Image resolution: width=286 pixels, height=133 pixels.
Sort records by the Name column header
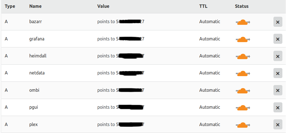[x=35, y=6]
